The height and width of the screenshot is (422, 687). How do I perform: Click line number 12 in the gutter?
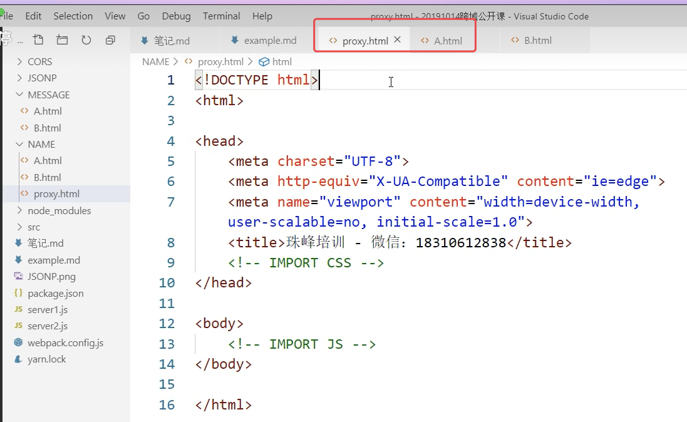click(x=167, y=324)
